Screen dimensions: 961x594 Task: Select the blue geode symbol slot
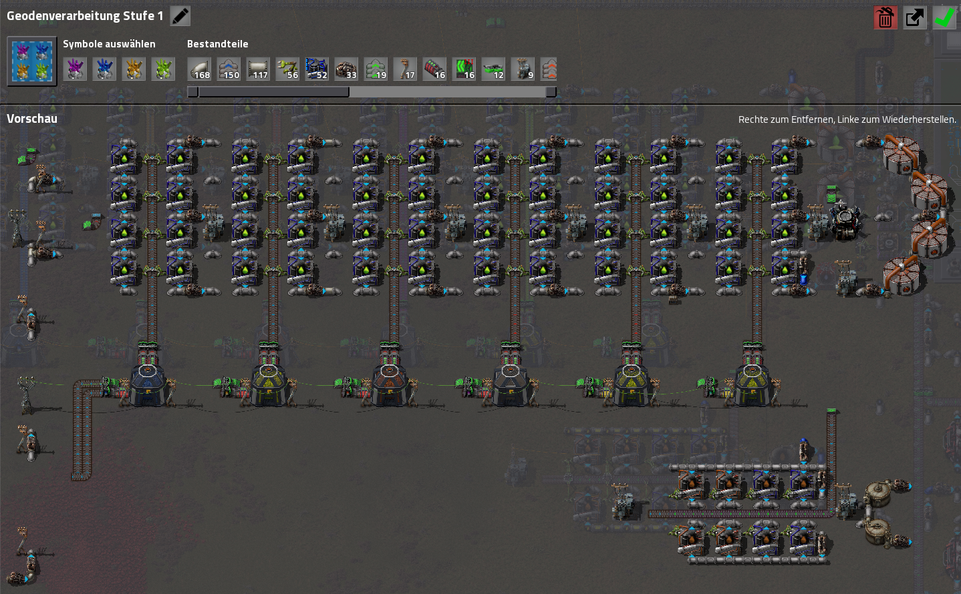[x=104, y=69]
